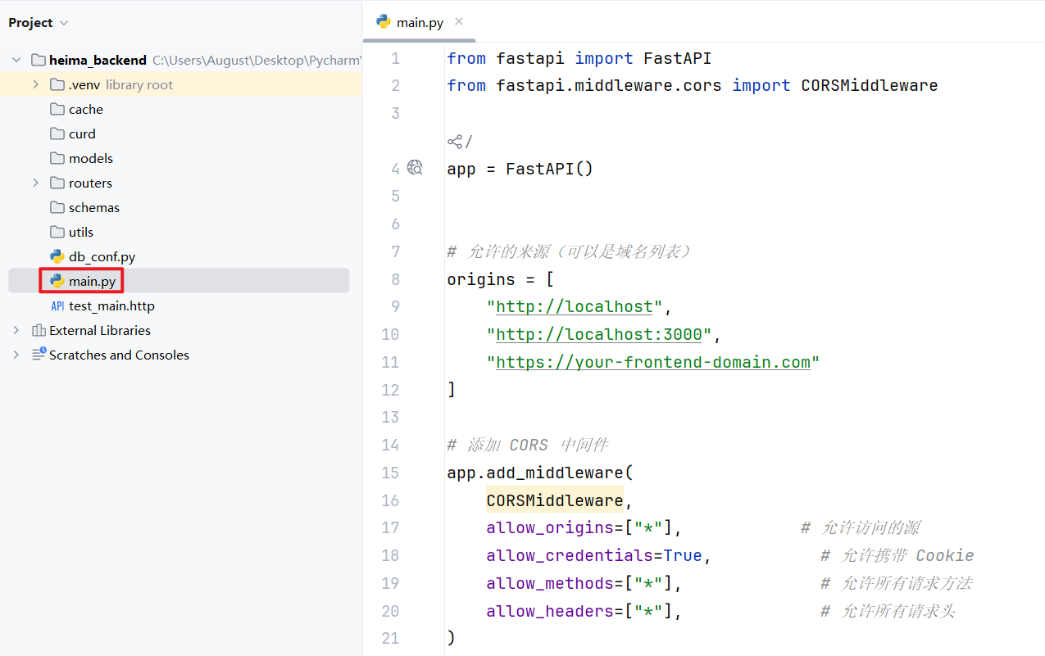Click the Python icon next to db_conf.py
This screenshot has height=656, width=1045.
[57, 256]
